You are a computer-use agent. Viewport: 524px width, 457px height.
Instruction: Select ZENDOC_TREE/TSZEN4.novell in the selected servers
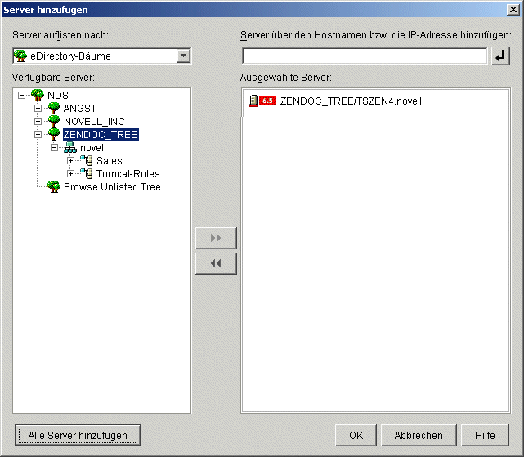tap(351, 101)
